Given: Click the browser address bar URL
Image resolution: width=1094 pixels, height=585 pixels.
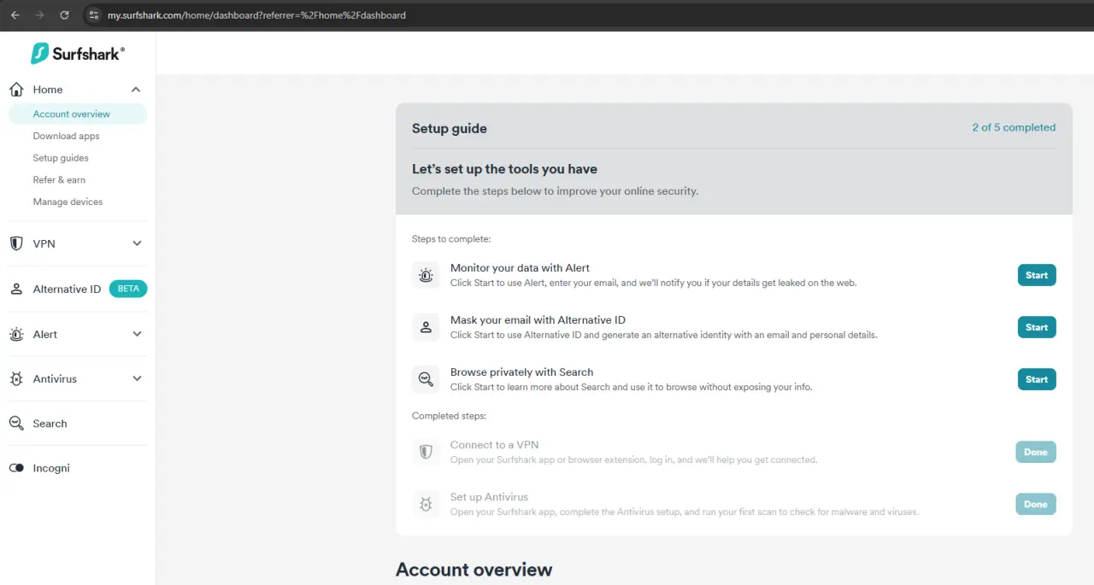Looking at the screenshot, I should click(256, 15).
